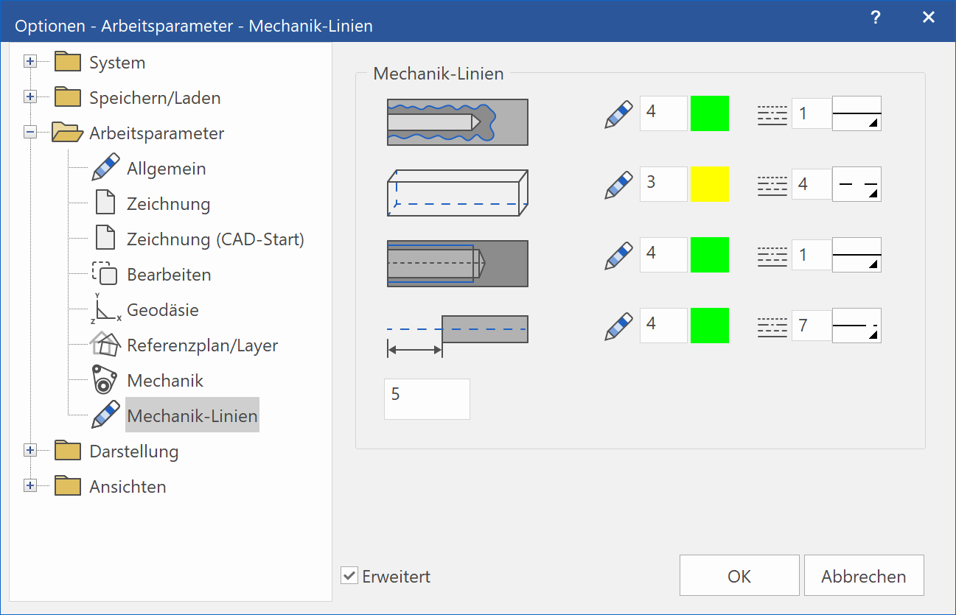Open the yellow color swatch
Image resolution: width=956 pixels, height=615 pixels.
click(710, 184)
